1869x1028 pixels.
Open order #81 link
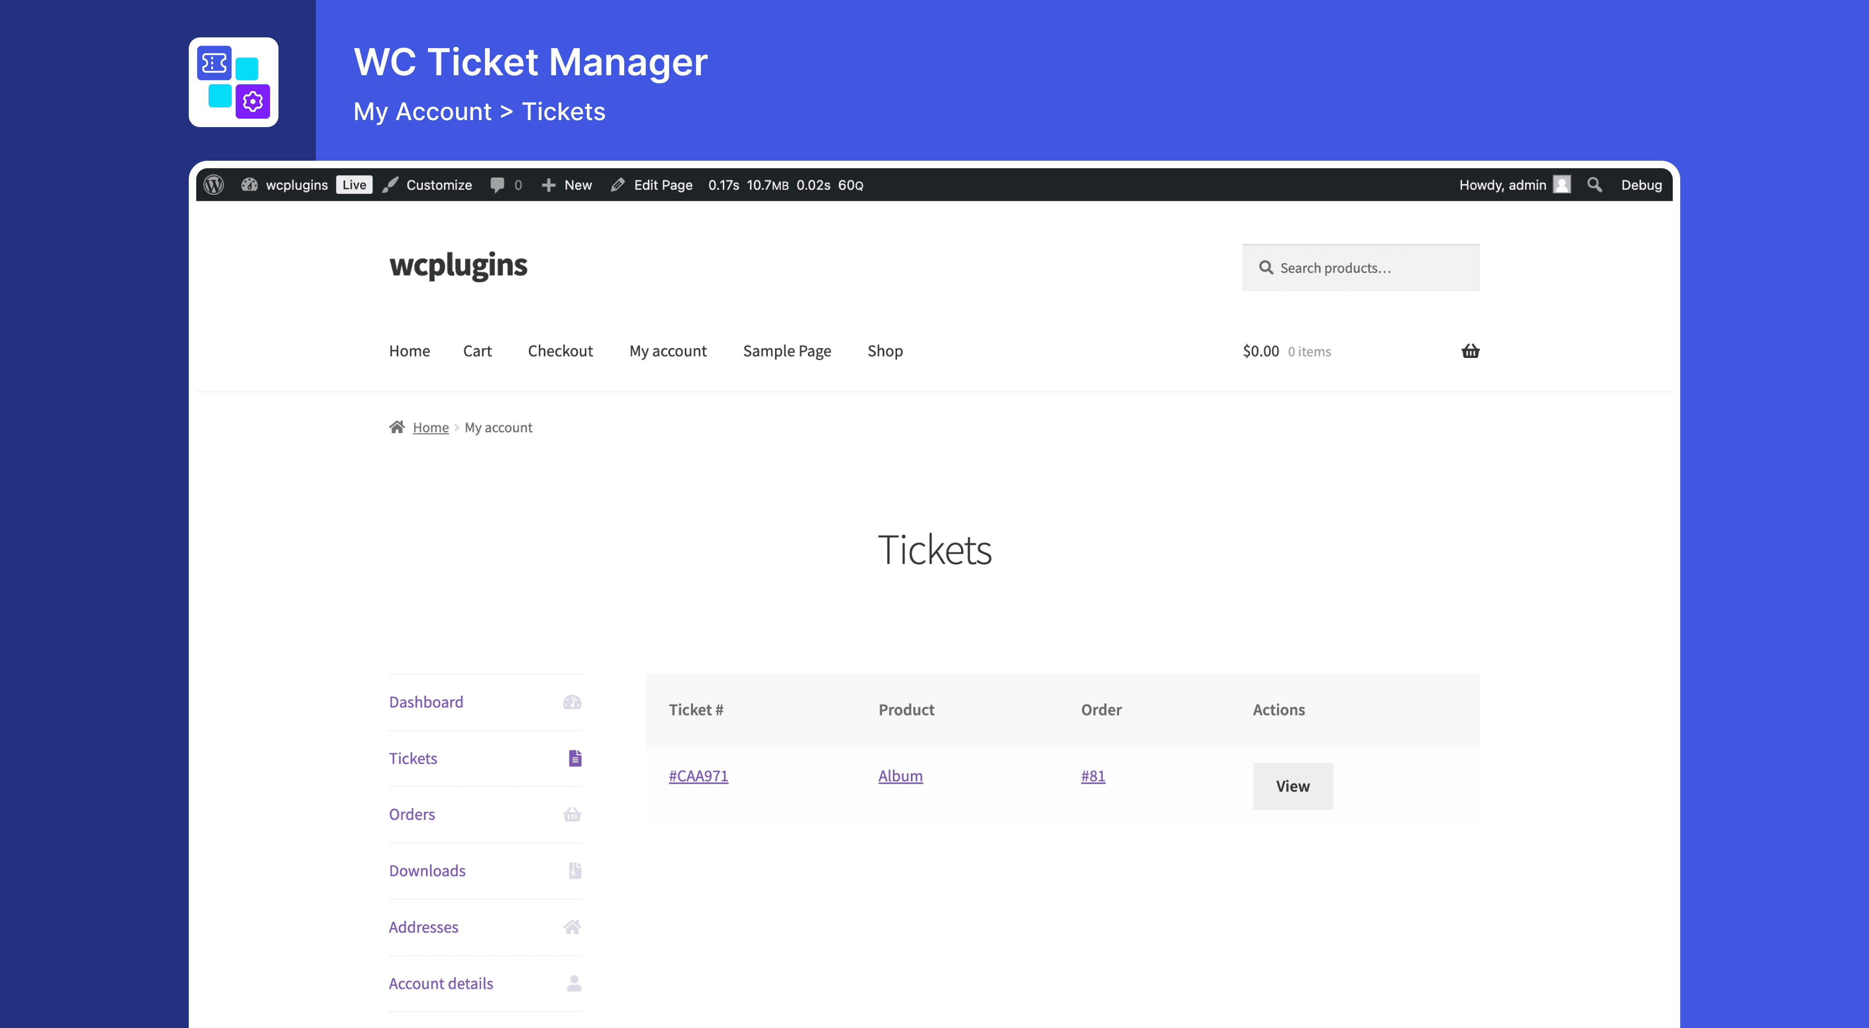click(x=1093, y=776)
